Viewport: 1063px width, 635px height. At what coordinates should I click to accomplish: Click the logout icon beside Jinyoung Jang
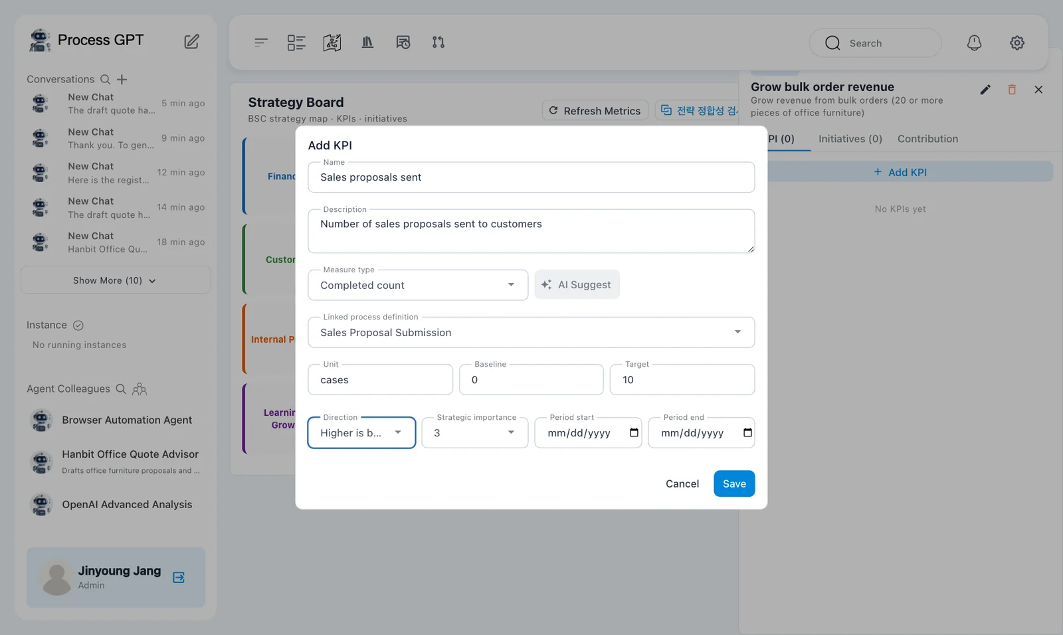point(179,577)
